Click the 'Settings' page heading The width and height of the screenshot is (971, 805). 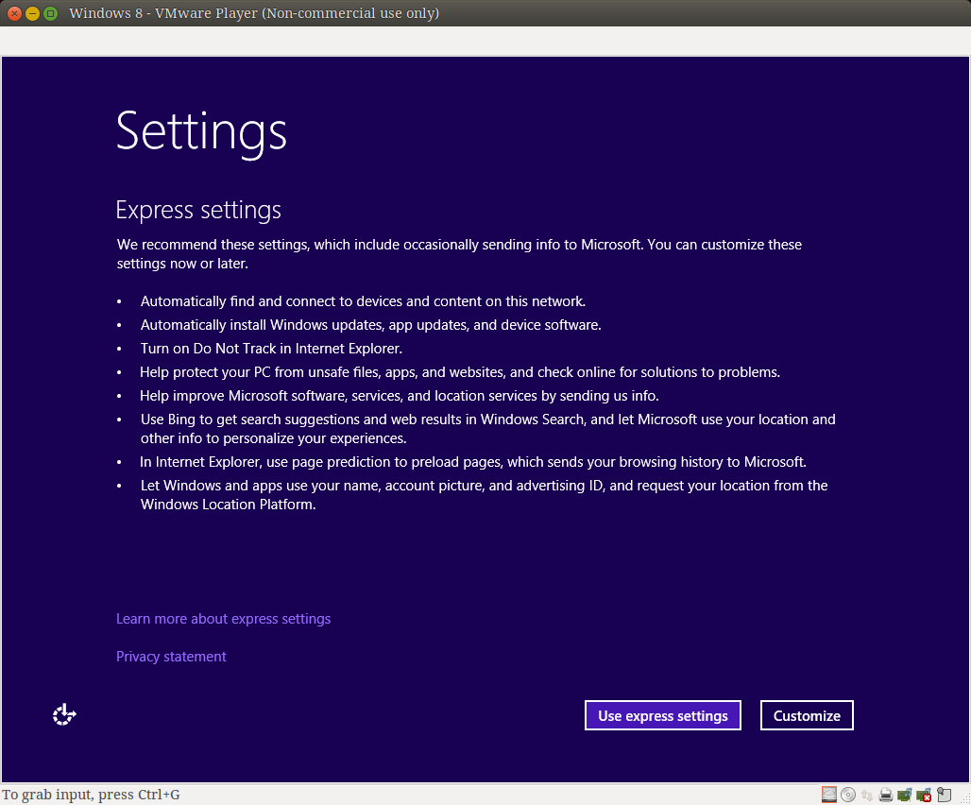tap(201, 132)
